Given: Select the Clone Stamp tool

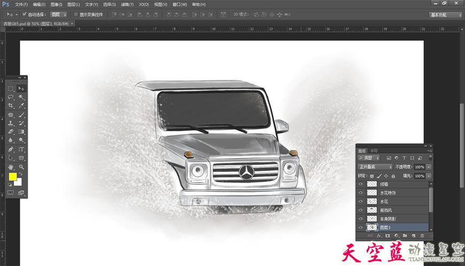Looking at the screenshot, I should click(11, 123).
